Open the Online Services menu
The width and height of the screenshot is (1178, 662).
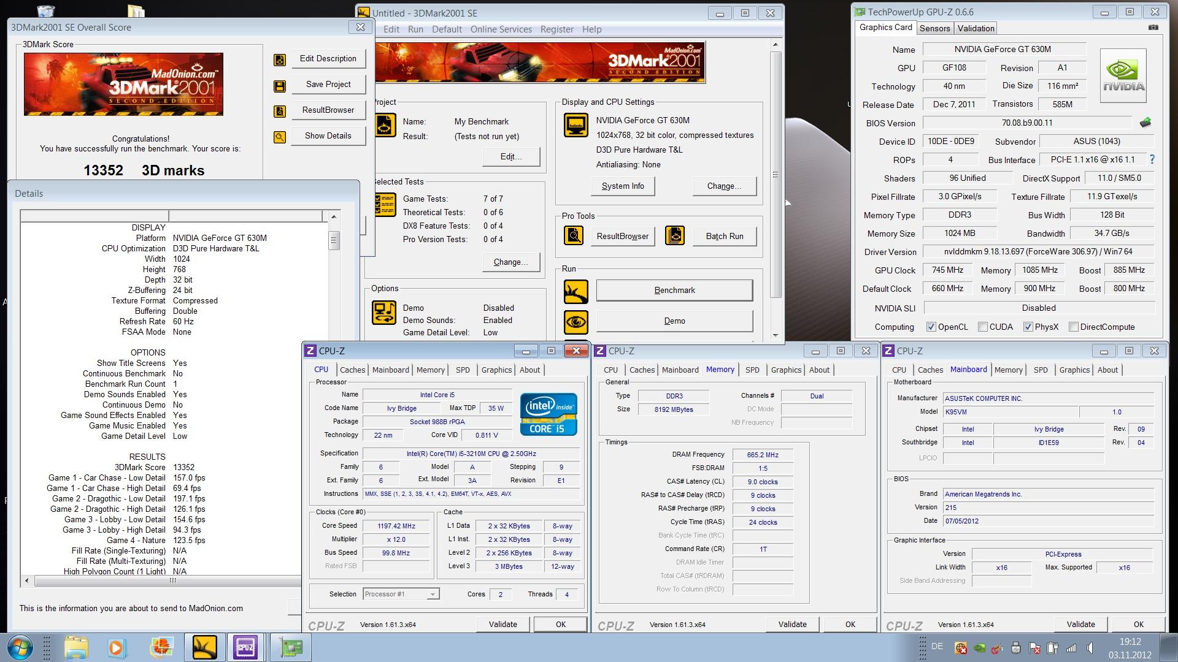click(501, 29)
